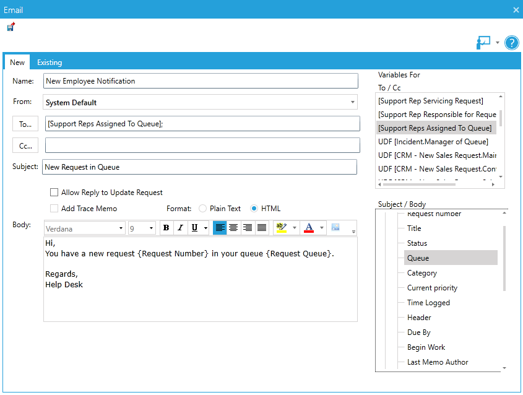Image resolution: width=523 pixels, height=395 pixels.
Task: Toggle bold formatting
Action: coord(166,228)
